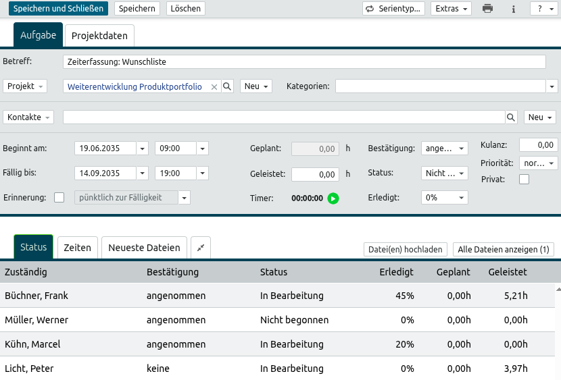Open the Beginnt am date picker dropdown
The image size is (561, 380).
143,148
